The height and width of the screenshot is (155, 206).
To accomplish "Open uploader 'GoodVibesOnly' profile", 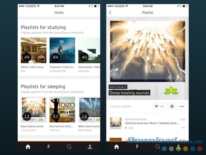I will click(58, 71).
